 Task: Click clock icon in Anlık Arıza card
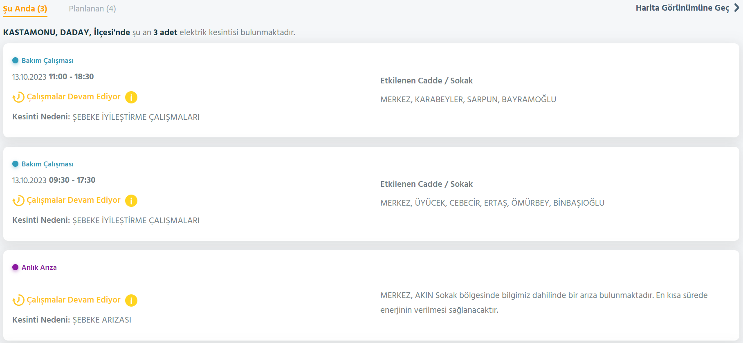tap(18, 300)
